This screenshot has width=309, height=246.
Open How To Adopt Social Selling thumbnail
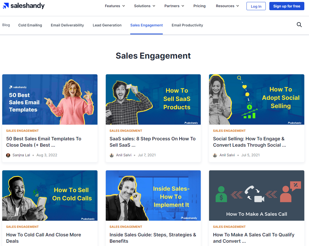pyautogui.click(x=257, y=99)
